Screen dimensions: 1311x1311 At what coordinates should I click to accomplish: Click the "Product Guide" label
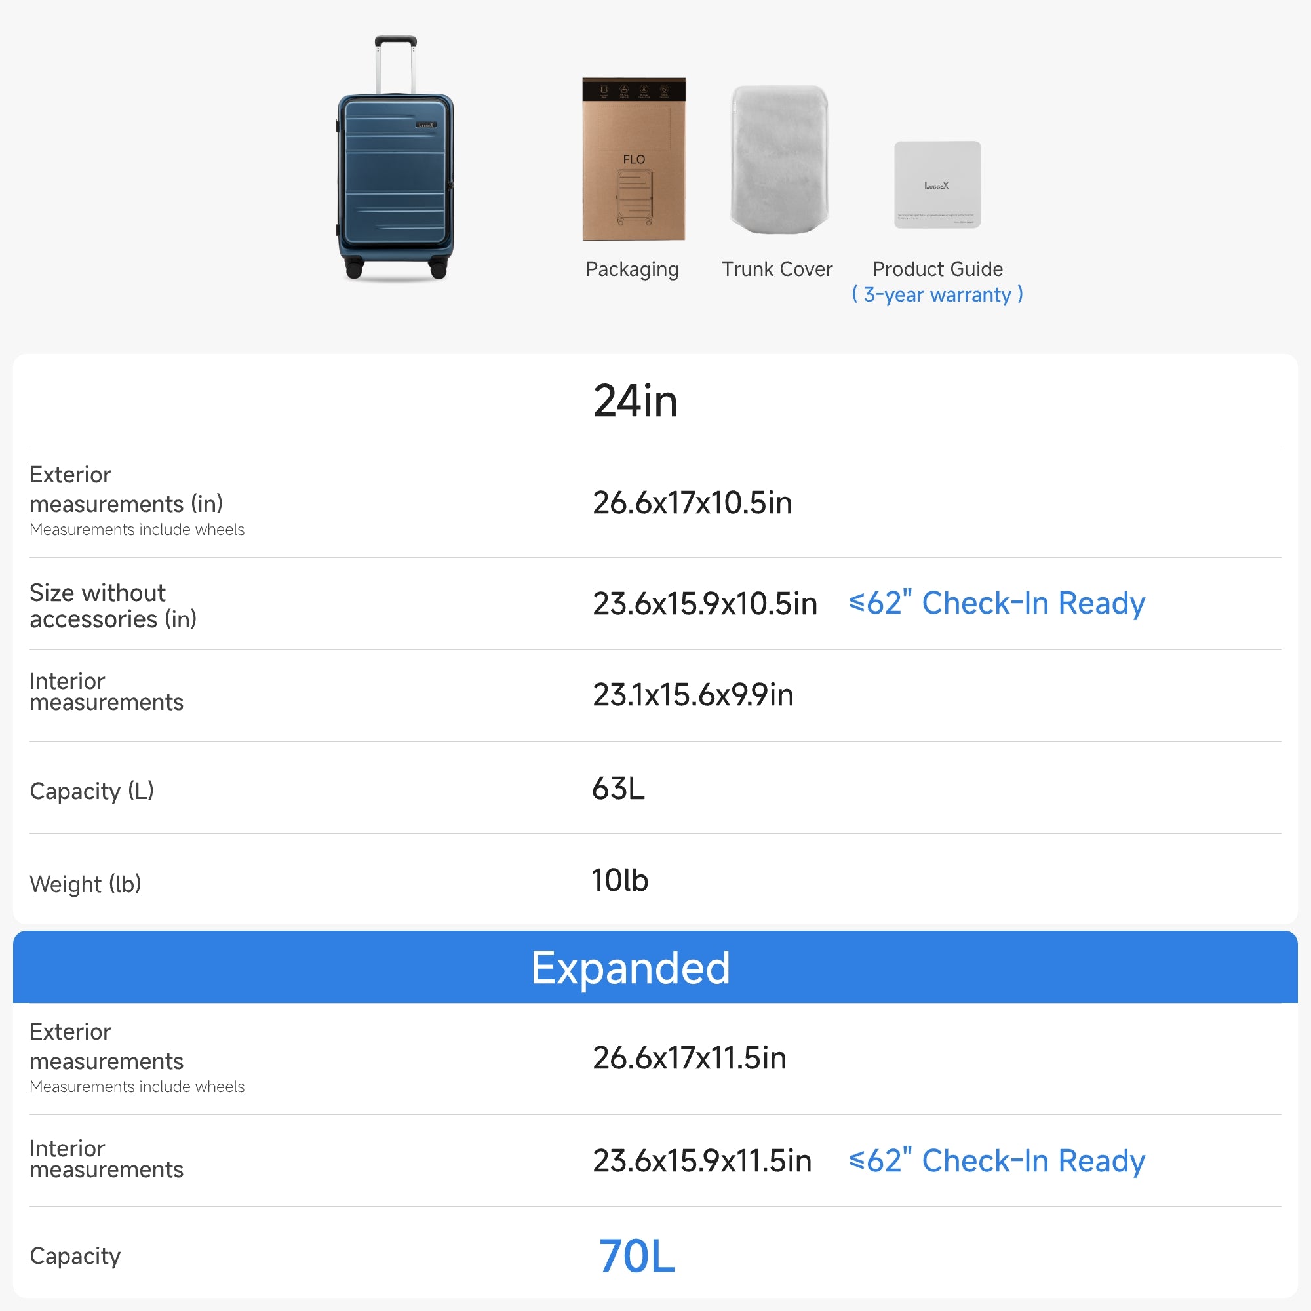click(x=937, y=269)
